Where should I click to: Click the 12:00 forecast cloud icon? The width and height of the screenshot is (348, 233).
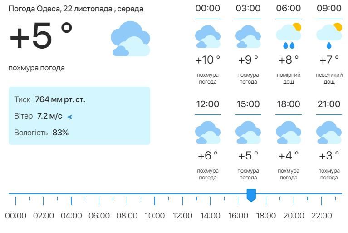[x=207, y=133]
